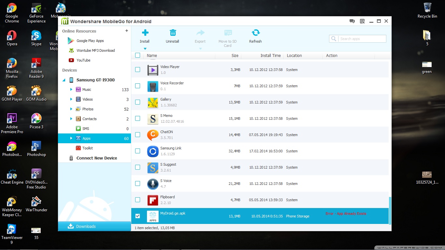Open the MobileGo menu list icon
The width and height of the screenshot is (445, 250).
click(362, 21)
